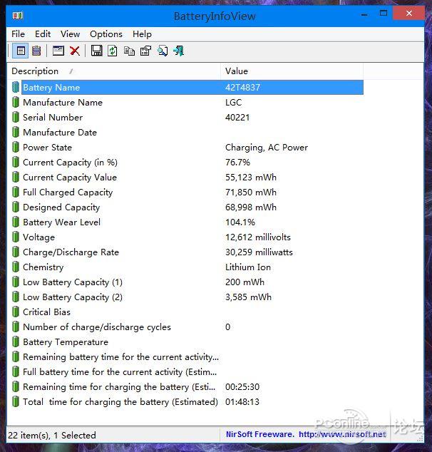Open the File menu

tap(18, 34)
